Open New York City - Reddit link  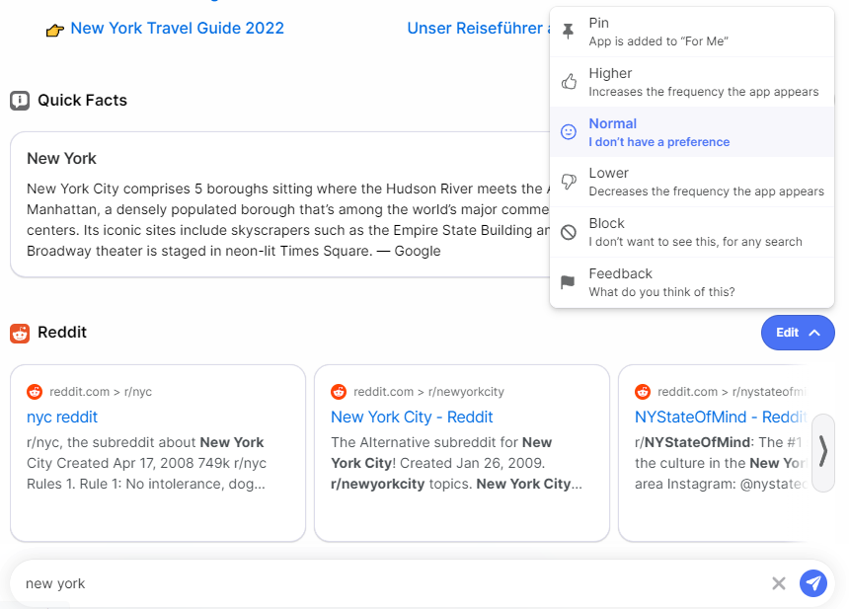412,417
